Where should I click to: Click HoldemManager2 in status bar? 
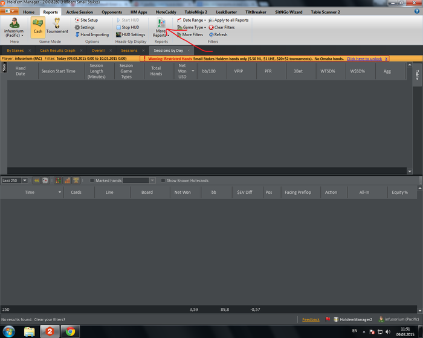(x=353, y=319)
